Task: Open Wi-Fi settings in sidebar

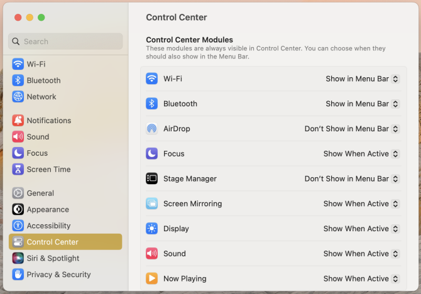Action: 65,64
